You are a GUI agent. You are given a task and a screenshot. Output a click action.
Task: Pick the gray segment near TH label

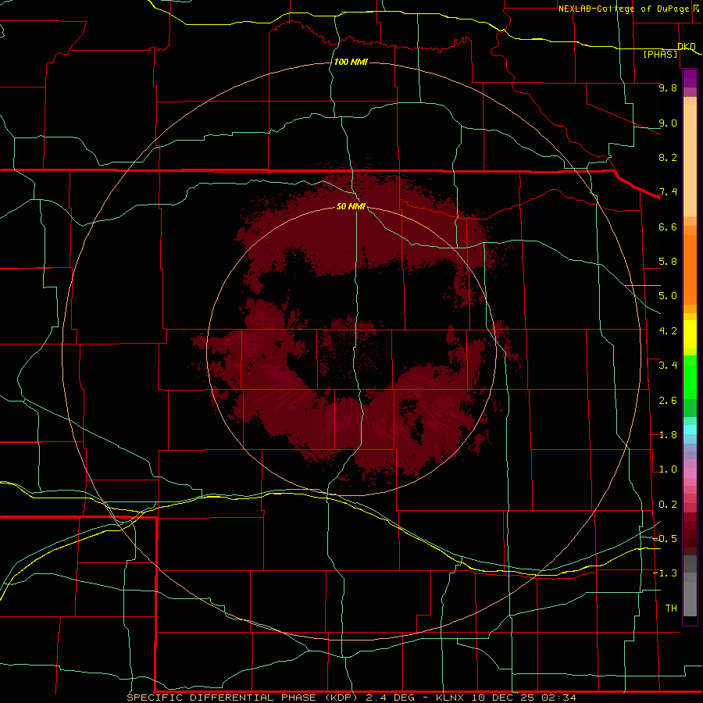(x=690, y=599)
